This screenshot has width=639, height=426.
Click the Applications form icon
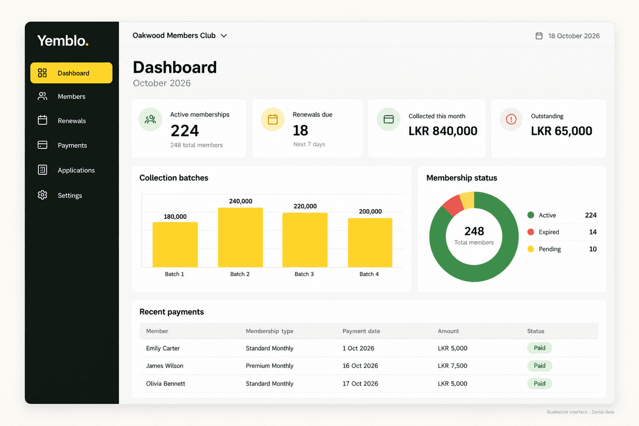(42, 170)
